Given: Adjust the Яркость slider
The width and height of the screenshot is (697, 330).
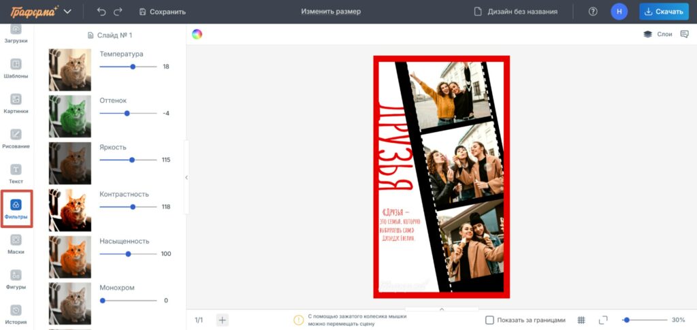Looking at the screenshot, I should pyautogui.click(x=128, y=160).
